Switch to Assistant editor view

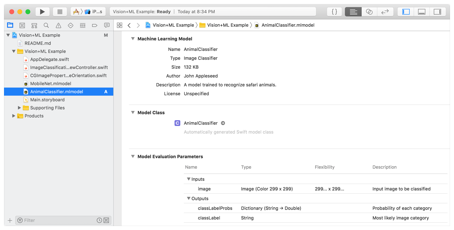point(369,12)
